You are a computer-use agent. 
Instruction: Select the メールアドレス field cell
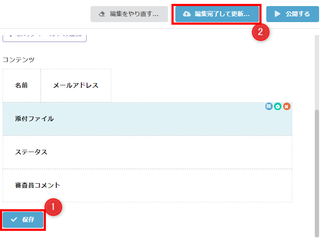[76, 85]
